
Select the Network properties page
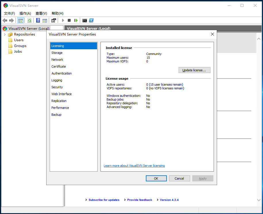tap(74, 60)
